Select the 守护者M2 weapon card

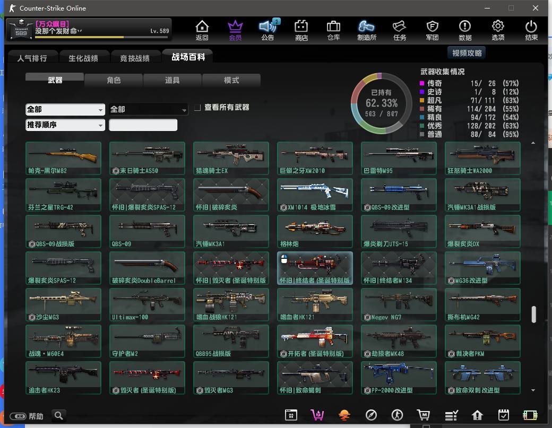(147, 341)
